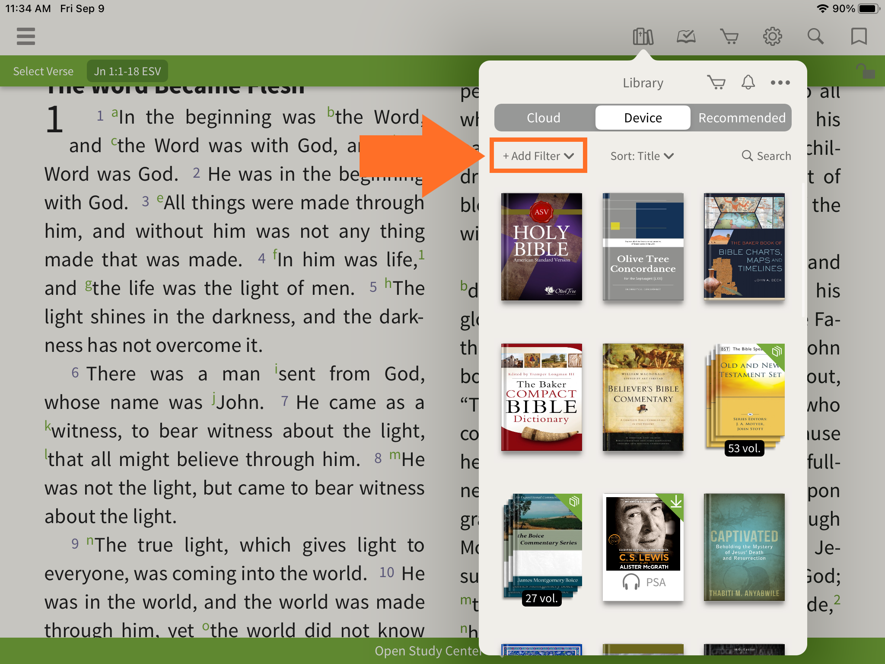Open the Boice Commentary Series cover
The image size is (885, 664).
(542, 547)
